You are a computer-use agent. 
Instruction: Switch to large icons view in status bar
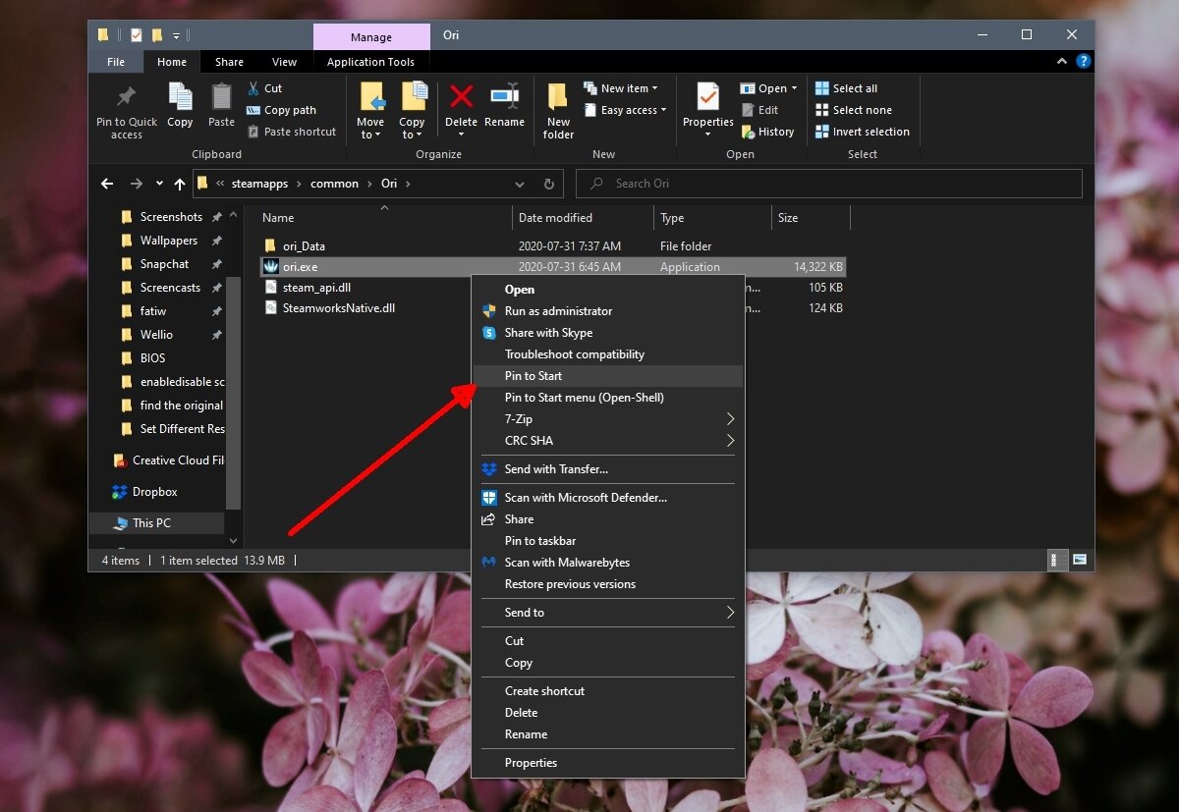click(x=1079, y=559)
